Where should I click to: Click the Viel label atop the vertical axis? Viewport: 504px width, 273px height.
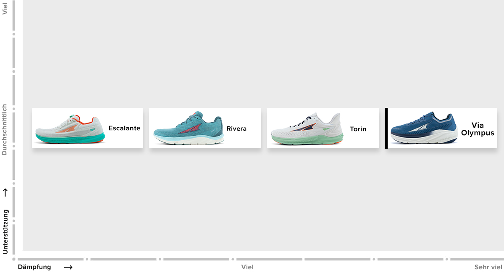click(x=5, y=8)
